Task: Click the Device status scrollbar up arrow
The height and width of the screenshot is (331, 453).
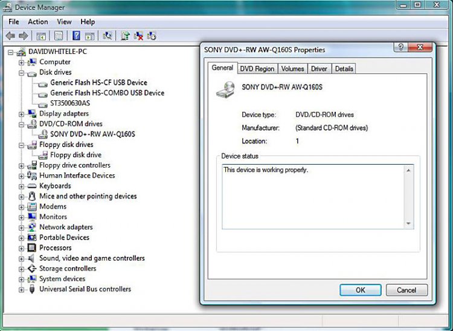Action: pyautogui.click(x=408, y=171)
